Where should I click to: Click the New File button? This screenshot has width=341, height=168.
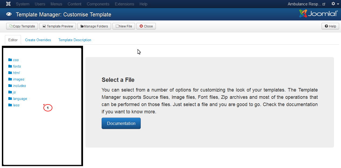click(124, 26)
